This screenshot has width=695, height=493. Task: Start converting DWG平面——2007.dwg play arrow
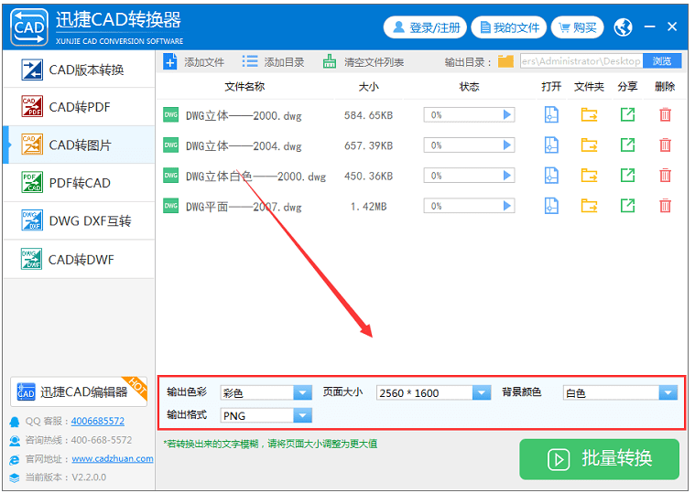click(507, 206)
